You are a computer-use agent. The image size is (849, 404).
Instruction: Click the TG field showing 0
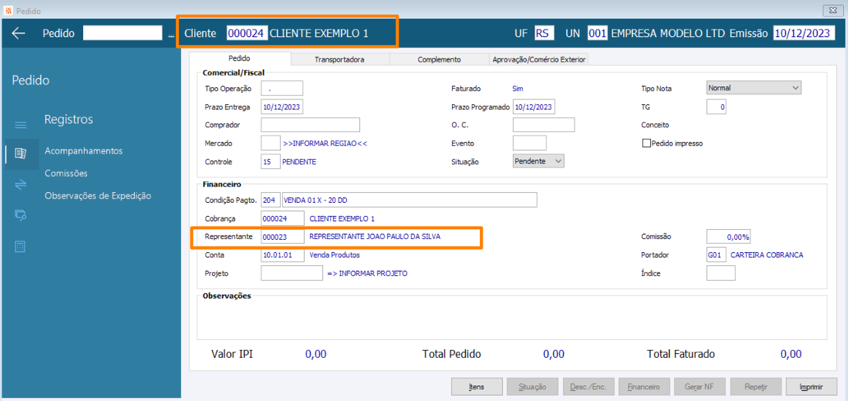[x=717, y=107]
